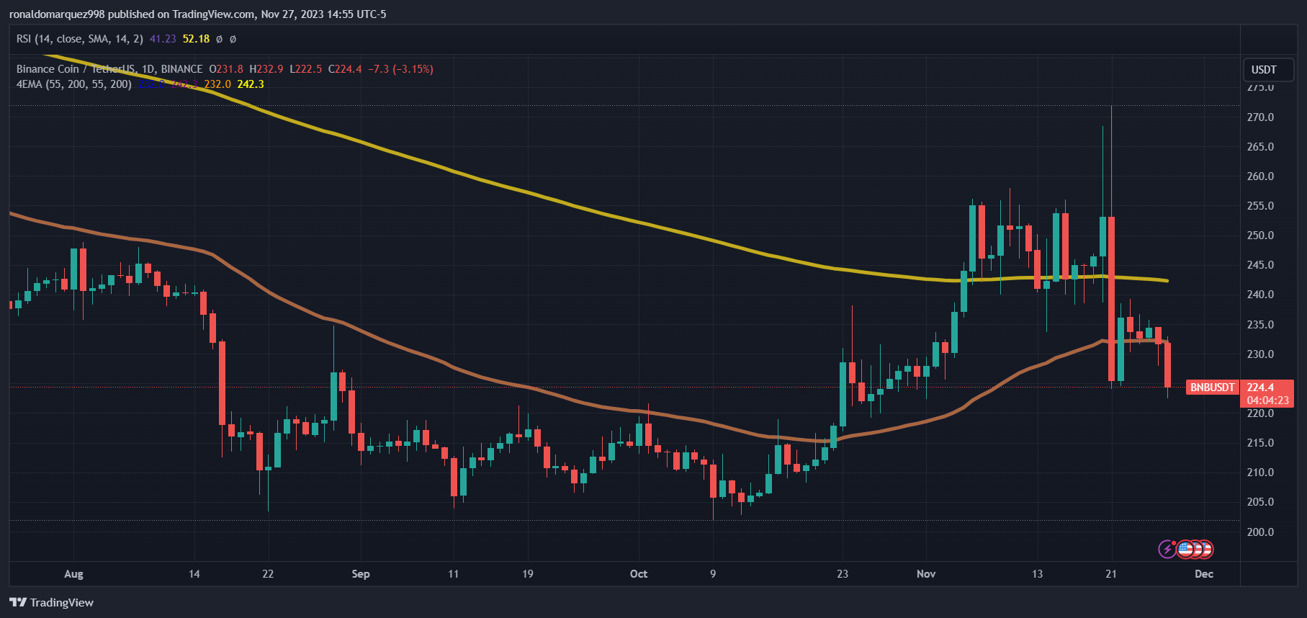Open the leftmost US flag economic event

[1185, 550]
